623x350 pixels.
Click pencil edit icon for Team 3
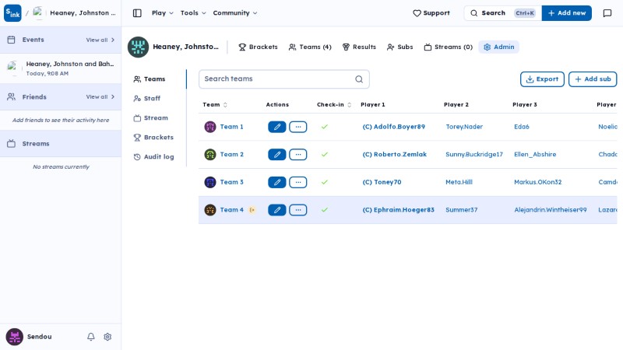(x=277, y=182)
